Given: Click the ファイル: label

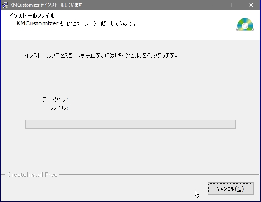Looking at the screenshot, I should (59, 108).
